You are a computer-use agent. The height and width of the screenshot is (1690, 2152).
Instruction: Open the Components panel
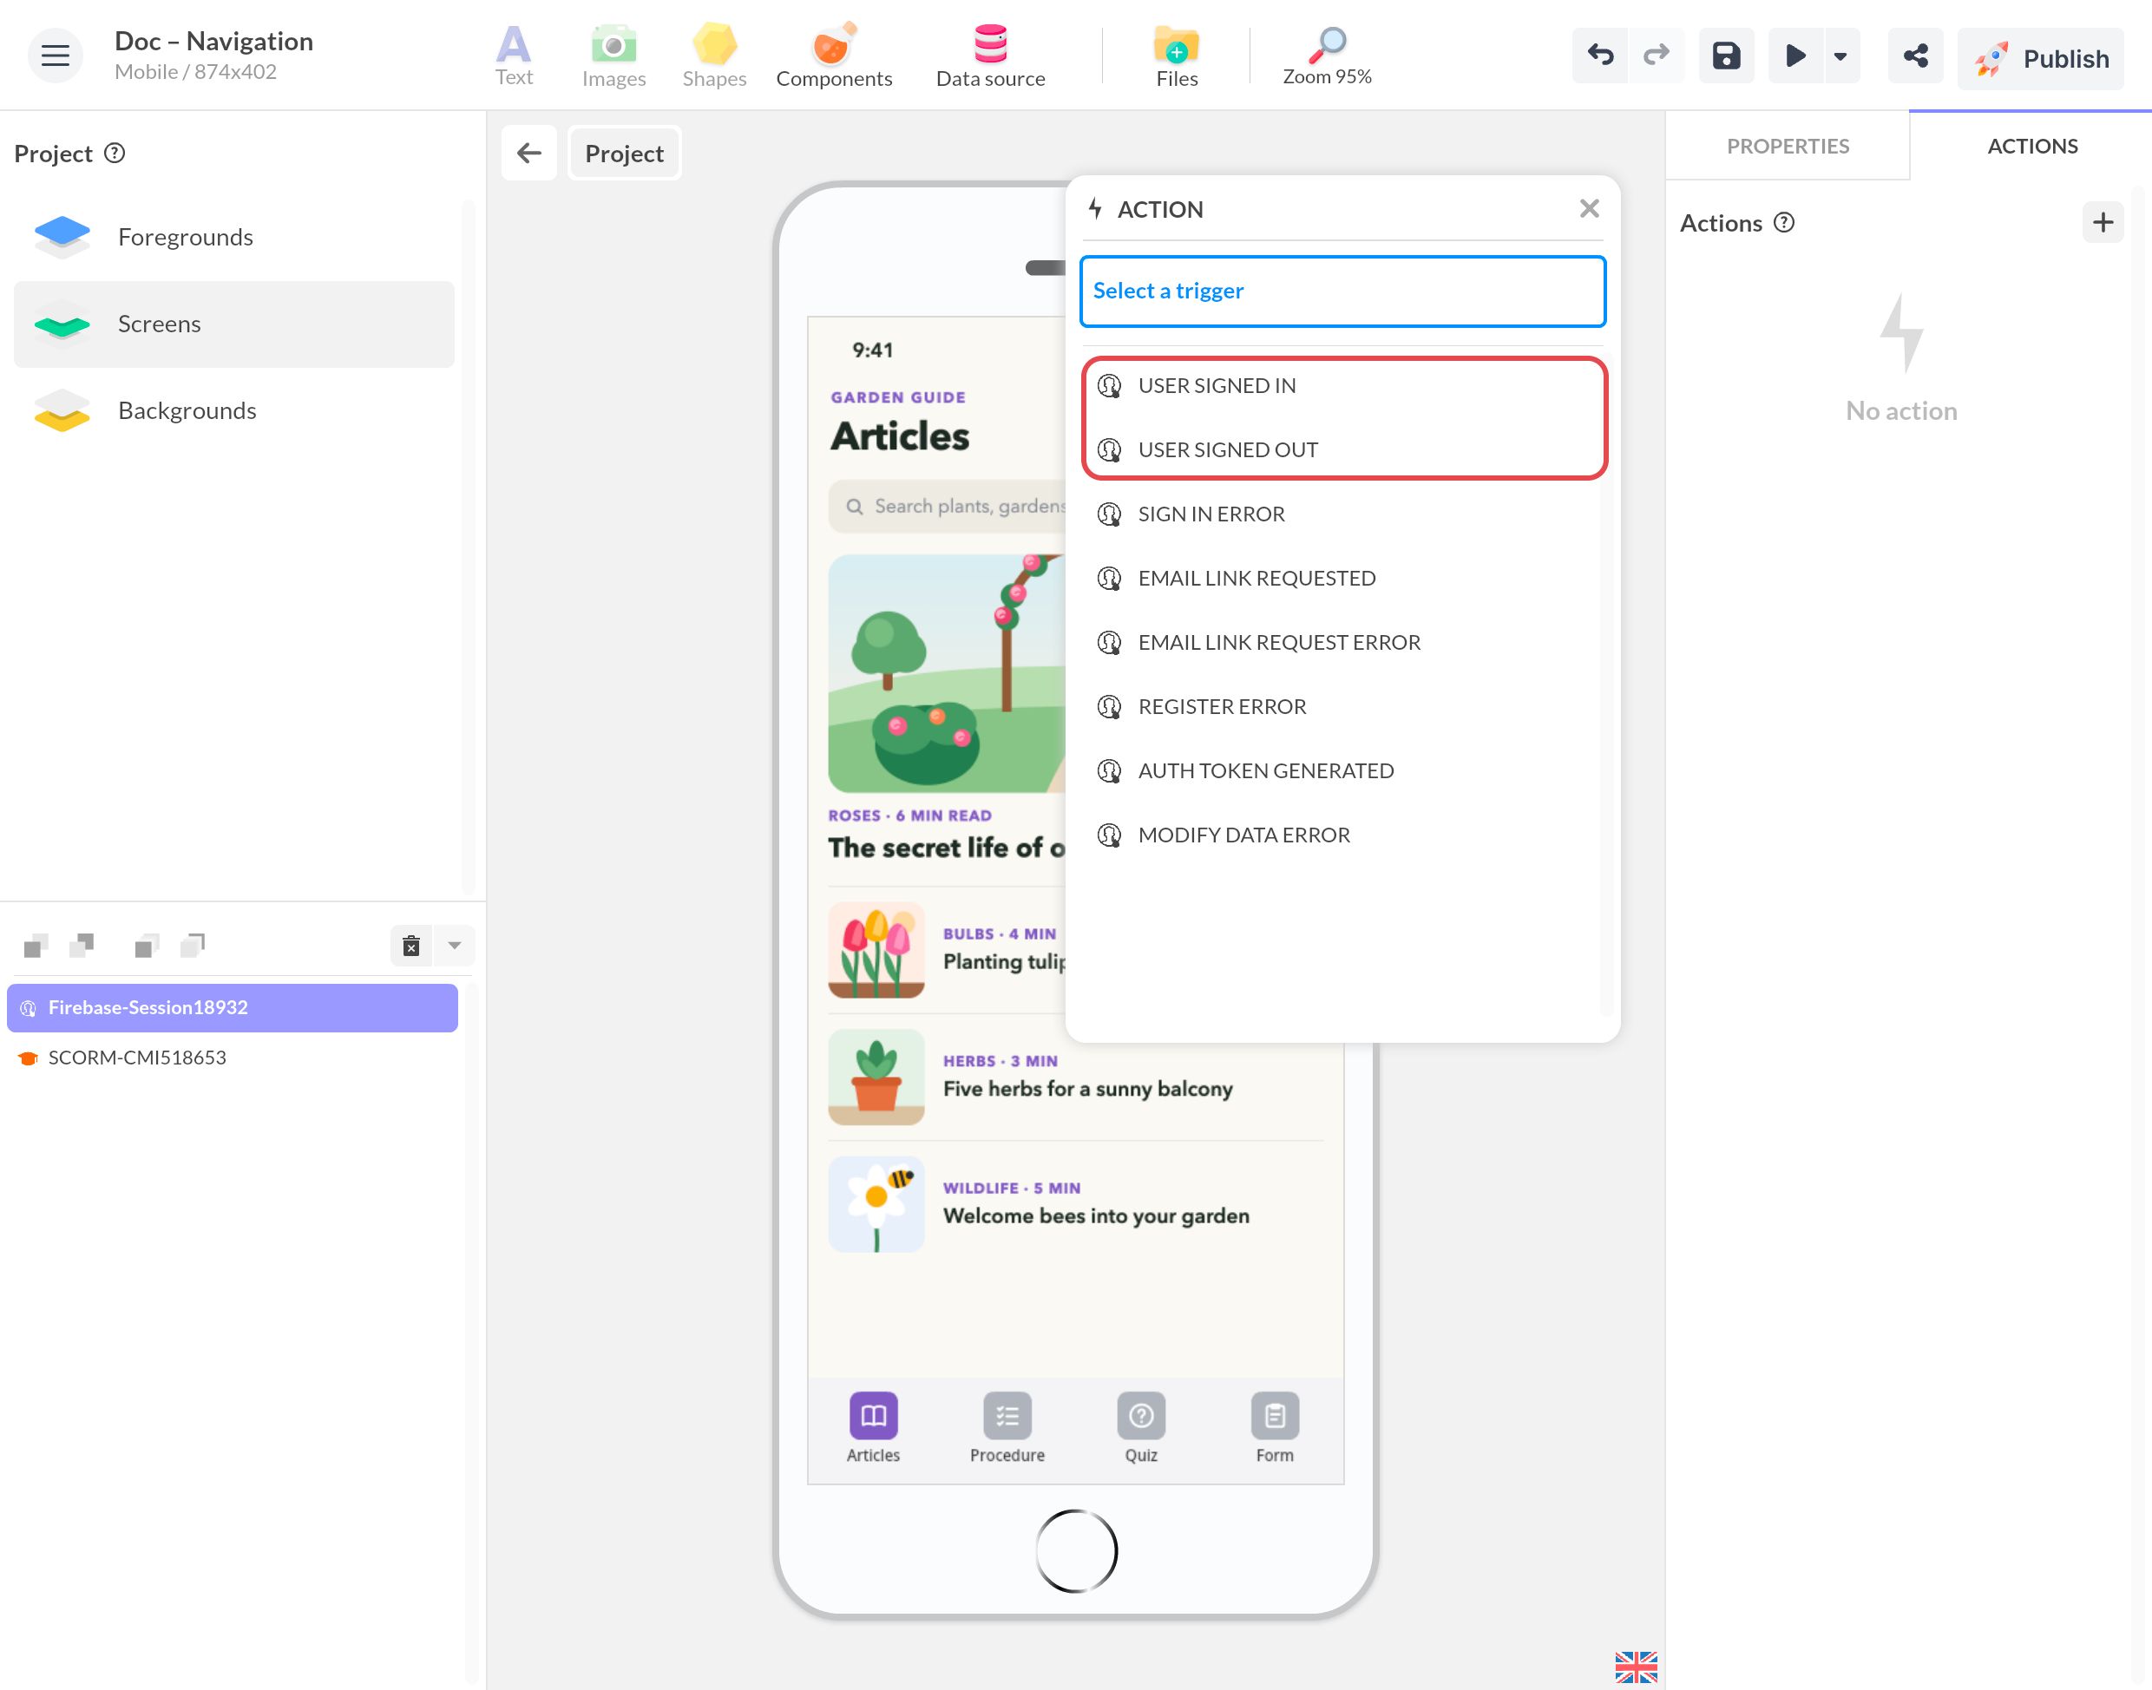coord(834,56)
